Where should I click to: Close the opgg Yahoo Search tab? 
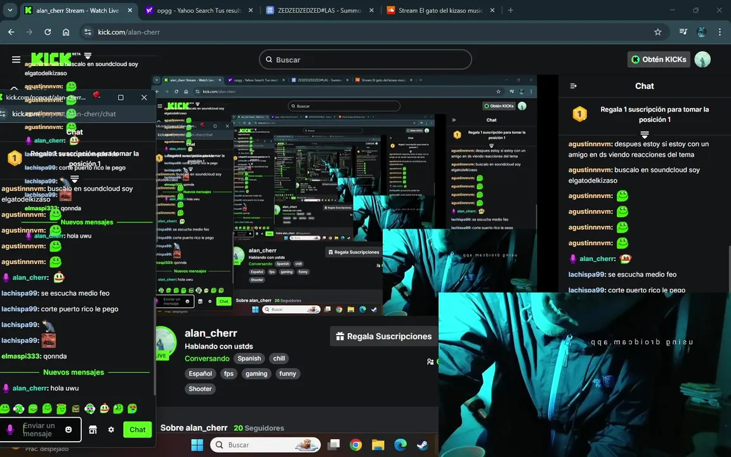click(x=251, y=10)
